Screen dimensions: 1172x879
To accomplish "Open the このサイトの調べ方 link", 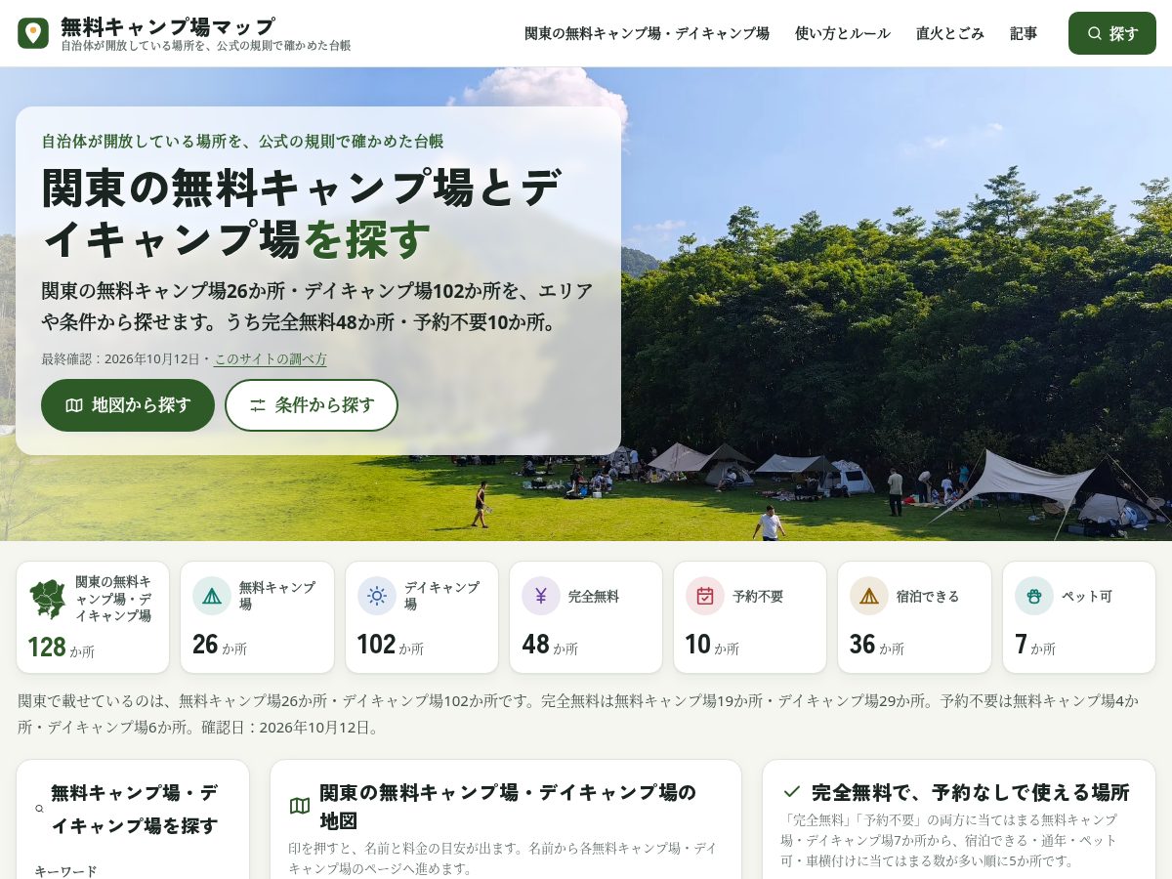I will pyautogui.click(x=271, y=359).
